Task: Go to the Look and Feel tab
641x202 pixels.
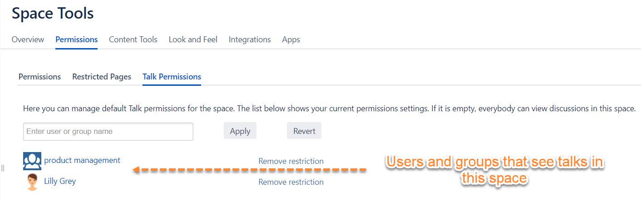Action: [193, 39]
